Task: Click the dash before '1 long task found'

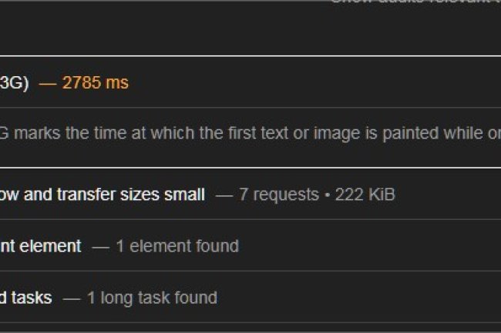Action: tap(72, 298)
